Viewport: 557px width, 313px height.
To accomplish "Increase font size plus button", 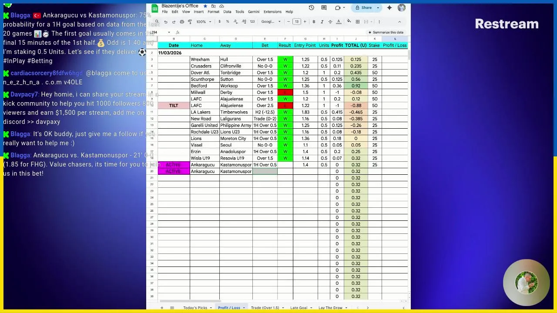I will pos(305,21).
